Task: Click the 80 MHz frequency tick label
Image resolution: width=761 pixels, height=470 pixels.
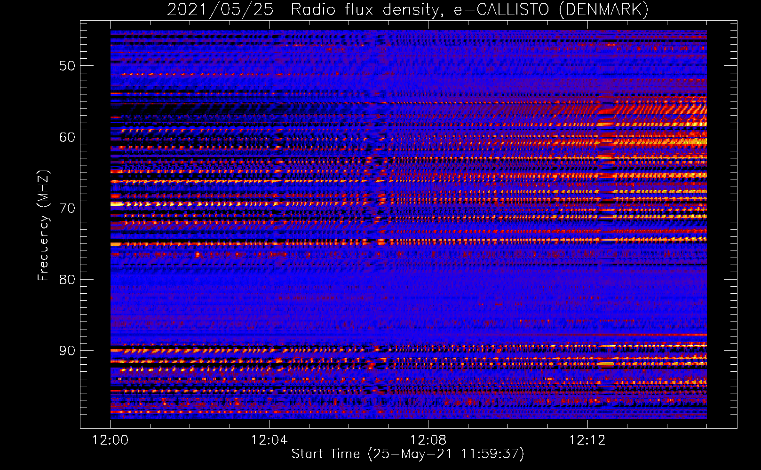Action: 67,280
